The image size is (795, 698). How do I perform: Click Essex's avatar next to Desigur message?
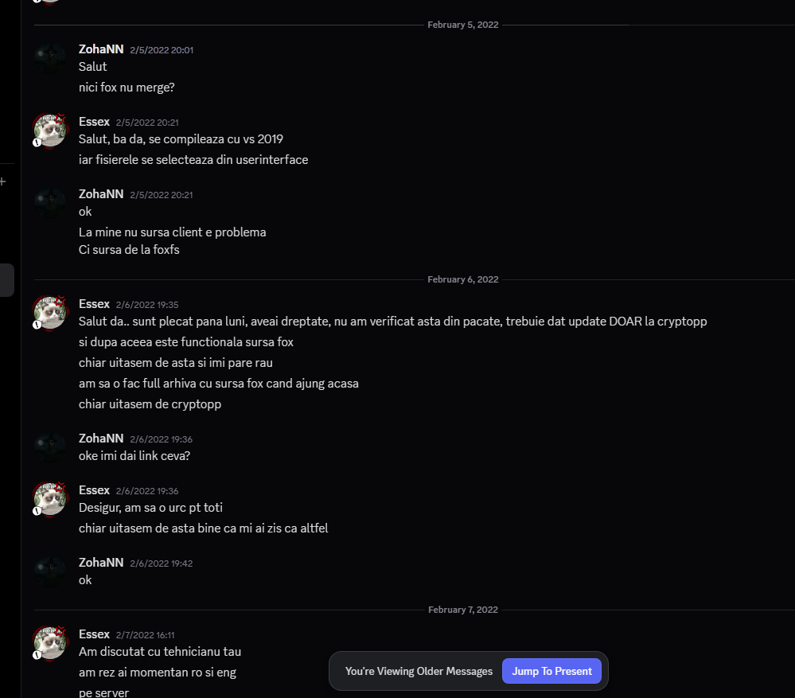click(x=49, y=498)
